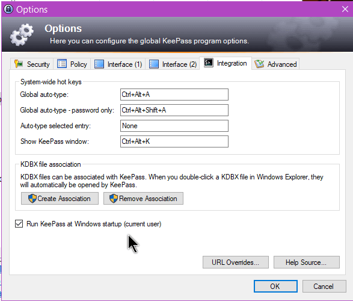Uncheck Run KeePass at Windows startup
Image resolution: width=353 pixels, height=301 pixels.
click(x=19, y=224)
